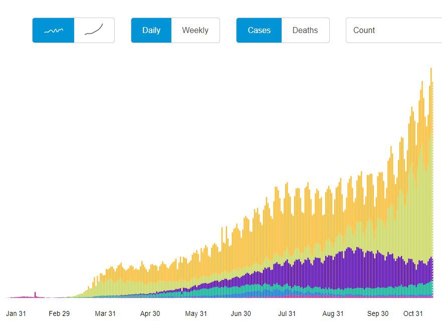Select the Cases metric
Screen dimensions: 442x330
click(259, 31)
